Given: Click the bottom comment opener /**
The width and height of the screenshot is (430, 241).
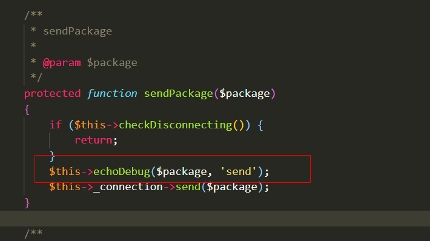Looking at the screenshot, I should click(33, 234).
